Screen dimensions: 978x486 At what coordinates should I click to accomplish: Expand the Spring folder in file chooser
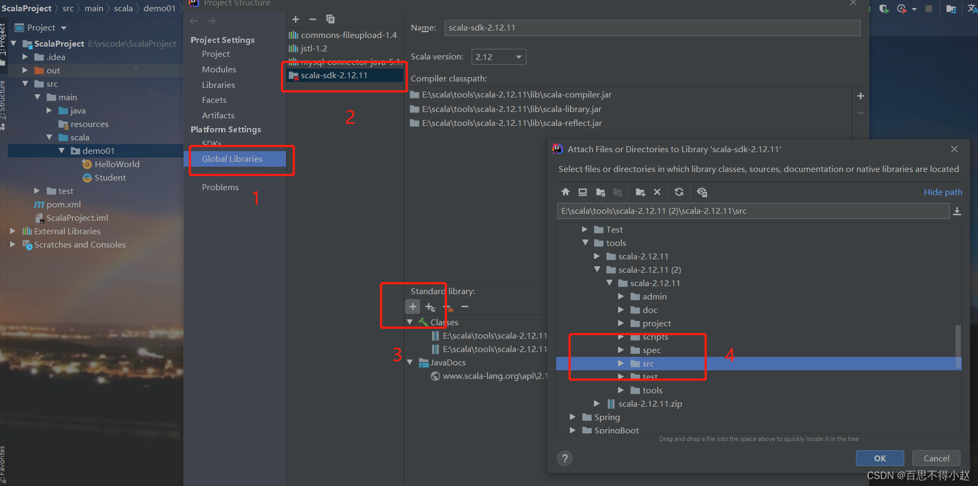pos(573,417)
